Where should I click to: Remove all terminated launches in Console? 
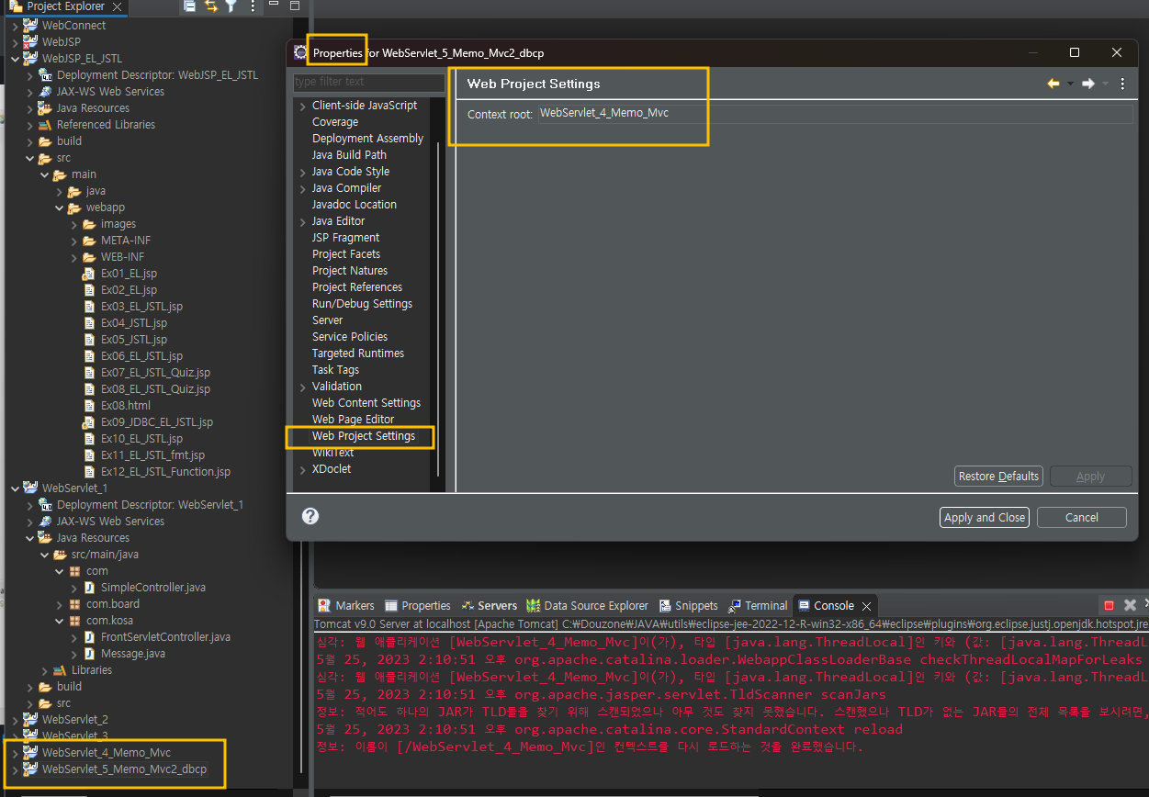click(1131, 605)
